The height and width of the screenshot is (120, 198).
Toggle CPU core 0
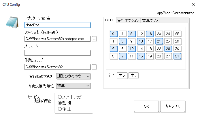(x=113, y=34)
